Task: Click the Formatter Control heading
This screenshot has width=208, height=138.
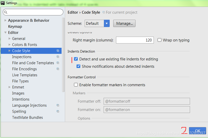Action: click(x=82, y=77)
